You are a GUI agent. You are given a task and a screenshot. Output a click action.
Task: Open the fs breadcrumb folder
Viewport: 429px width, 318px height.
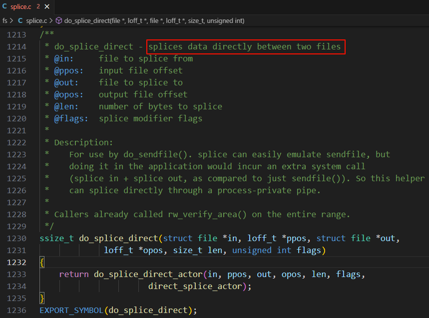click(4, 21)
